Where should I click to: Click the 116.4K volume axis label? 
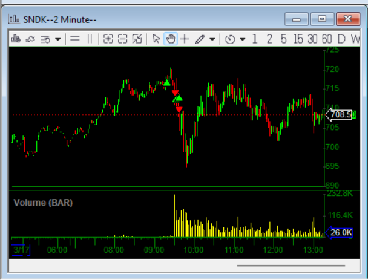coord(340,215)
